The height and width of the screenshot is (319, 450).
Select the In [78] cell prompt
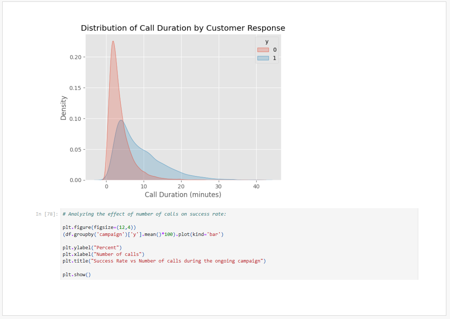coord(45,214)
